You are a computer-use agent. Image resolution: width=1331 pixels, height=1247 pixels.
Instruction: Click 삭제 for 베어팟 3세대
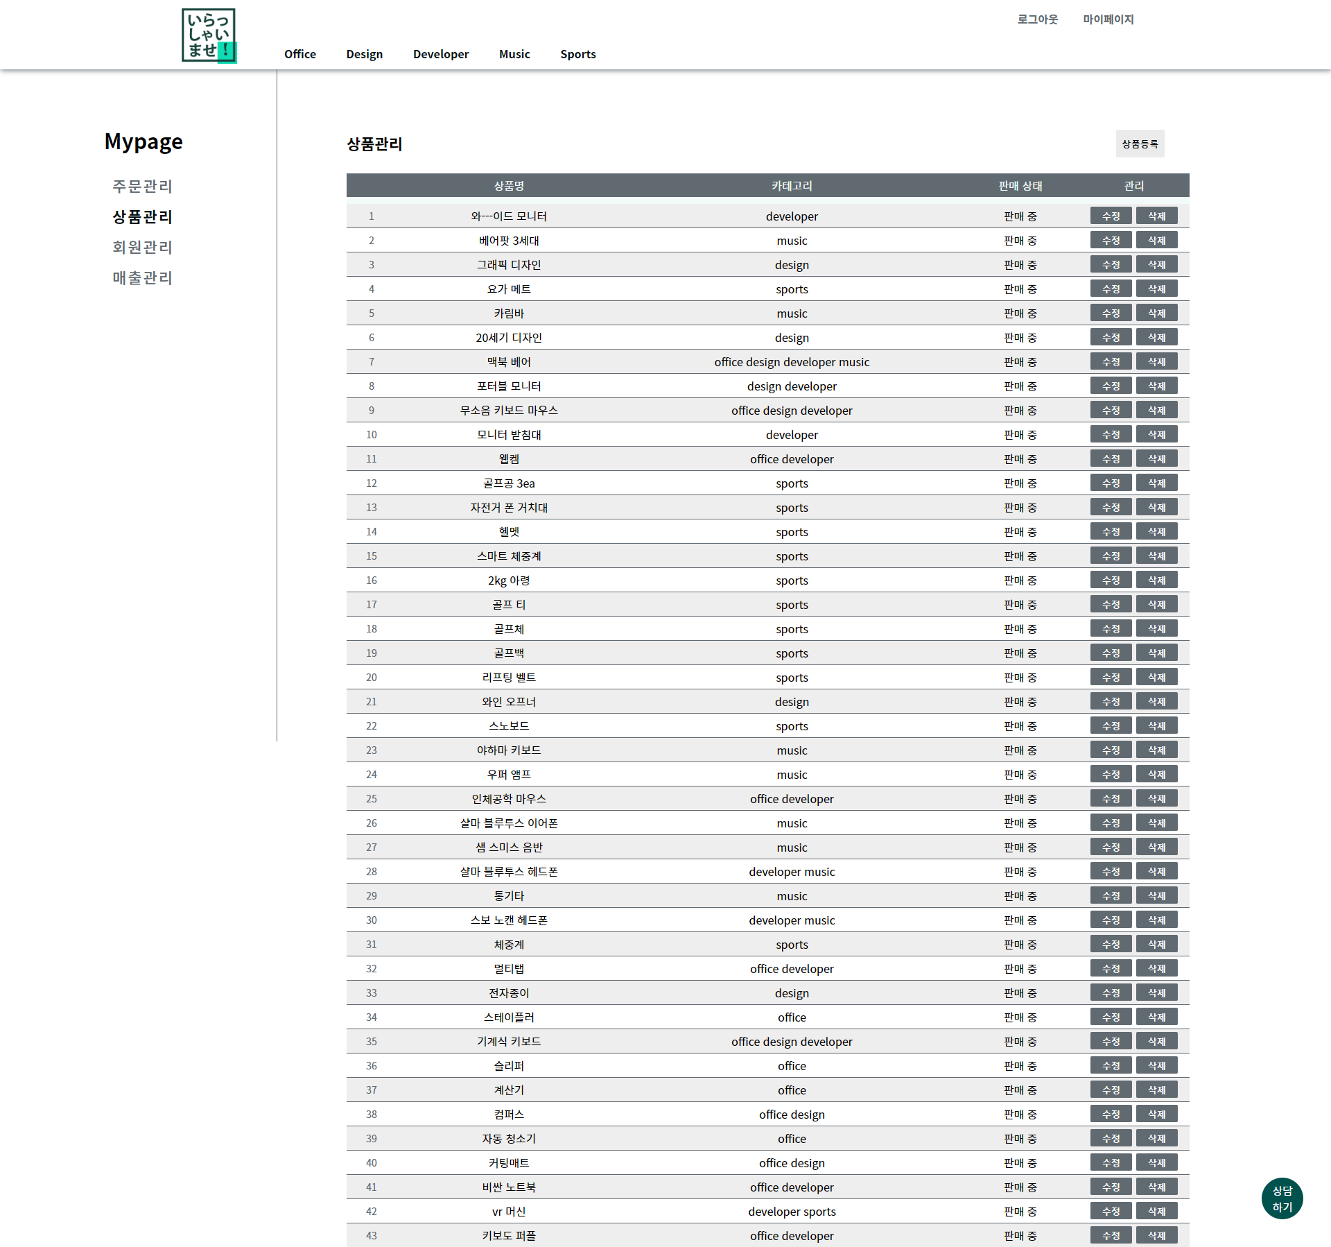coord(1156,241)
